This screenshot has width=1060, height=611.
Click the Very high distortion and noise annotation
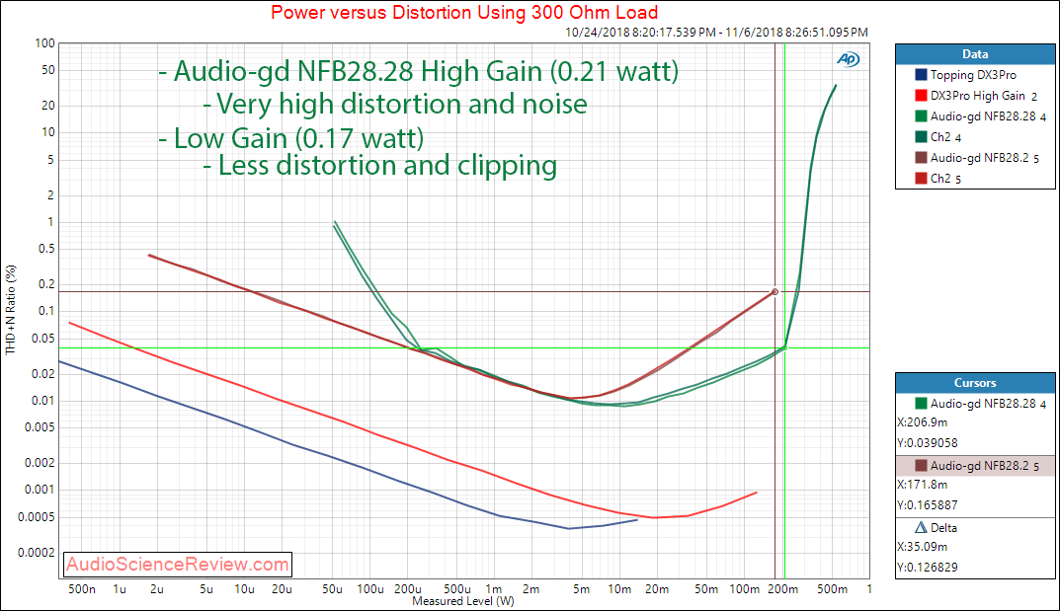[x=395, y=104]
